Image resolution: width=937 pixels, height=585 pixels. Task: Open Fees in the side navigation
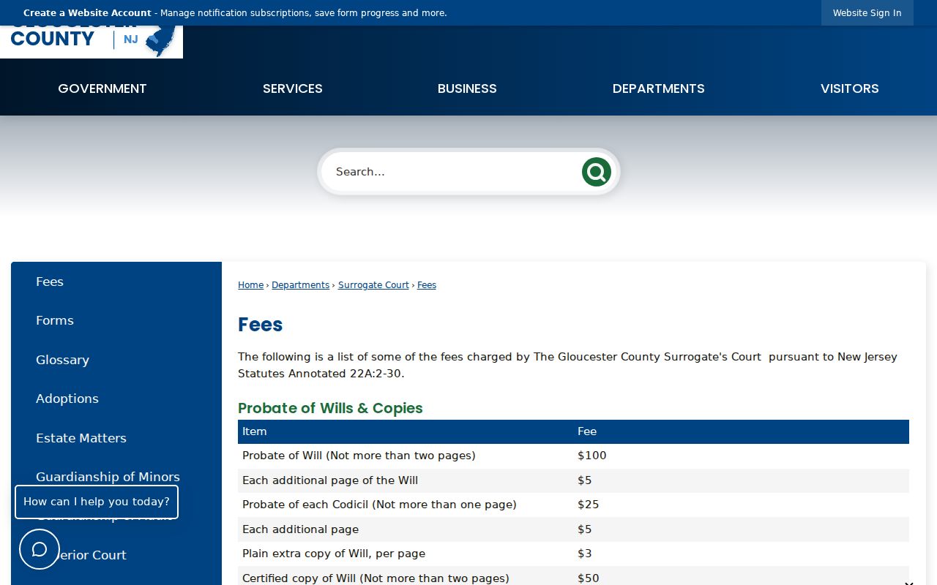50,282
